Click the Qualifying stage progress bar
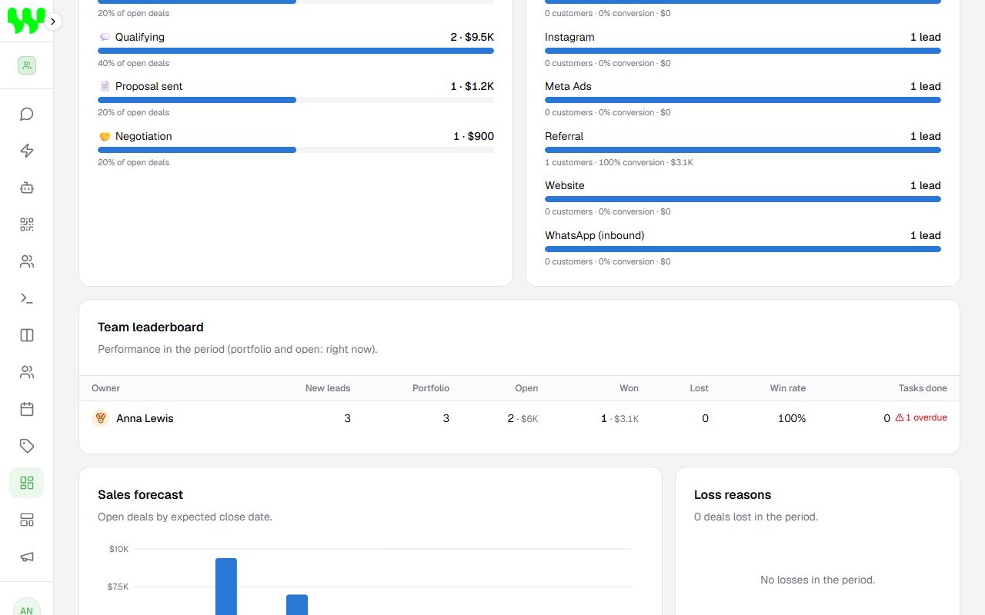This screenshot has width=985, height=615. point(295,51)
